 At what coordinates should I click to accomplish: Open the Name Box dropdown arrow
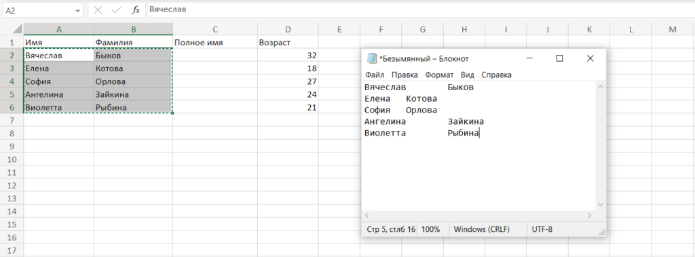[x=78, y=9]
